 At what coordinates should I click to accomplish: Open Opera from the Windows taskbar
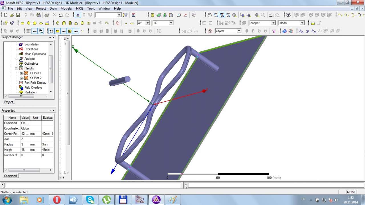coord(57,200)
